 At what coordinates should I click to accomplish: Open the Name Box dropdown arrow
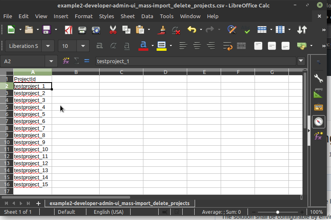tap(51, 62)
